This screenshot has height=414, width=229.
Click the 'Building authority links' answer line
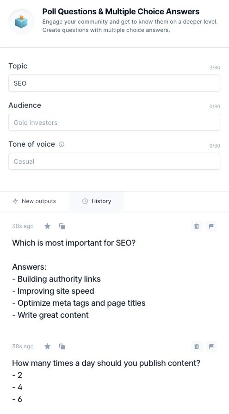pyautogui.click(x=56, y=279)
